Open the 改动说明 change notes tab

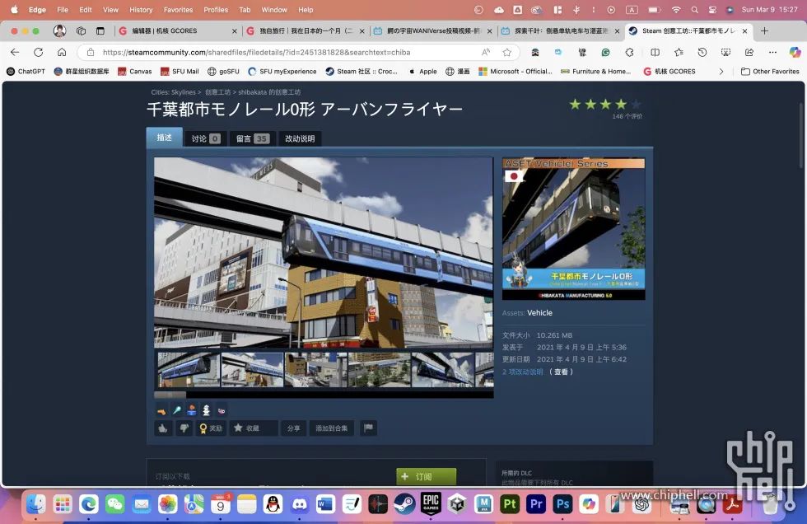point(300,138)
